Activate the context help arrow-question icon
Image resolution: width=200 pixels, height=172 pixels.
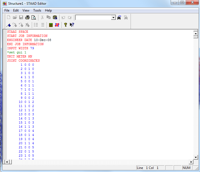click(72, 25)
